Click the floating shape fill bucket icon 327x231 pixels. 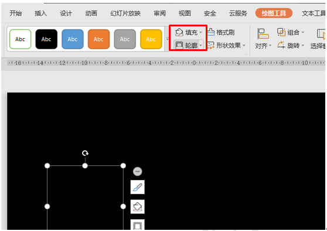coord(138,206)
